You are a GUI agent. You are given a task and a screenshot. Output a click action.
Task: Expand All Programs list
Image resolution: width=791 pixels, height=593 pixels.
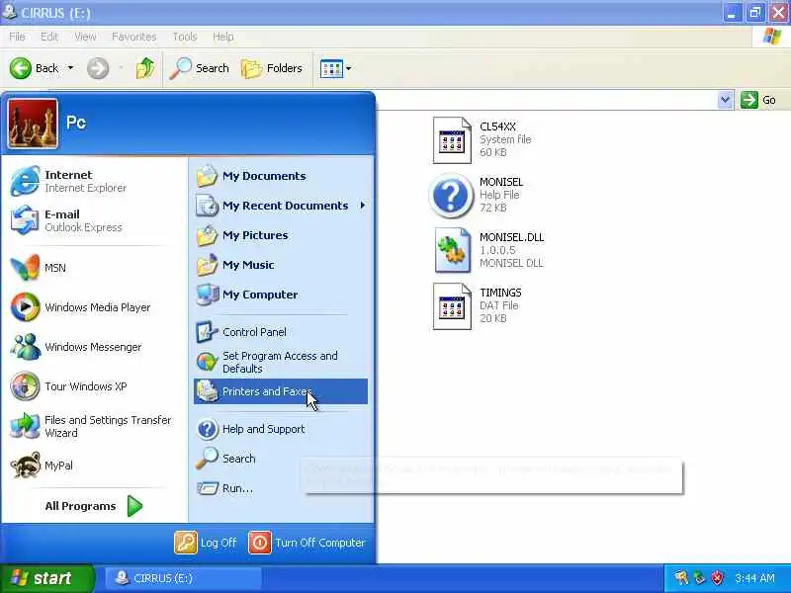94,506
